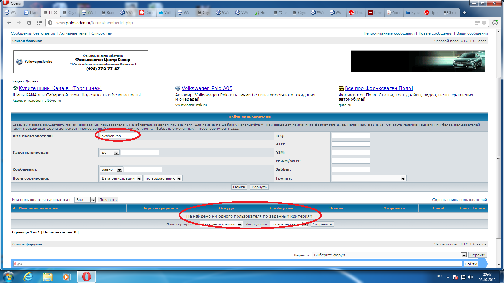Go back using the browser back arrow
This screenshot has height=283, width=504.
pos(9,23)
